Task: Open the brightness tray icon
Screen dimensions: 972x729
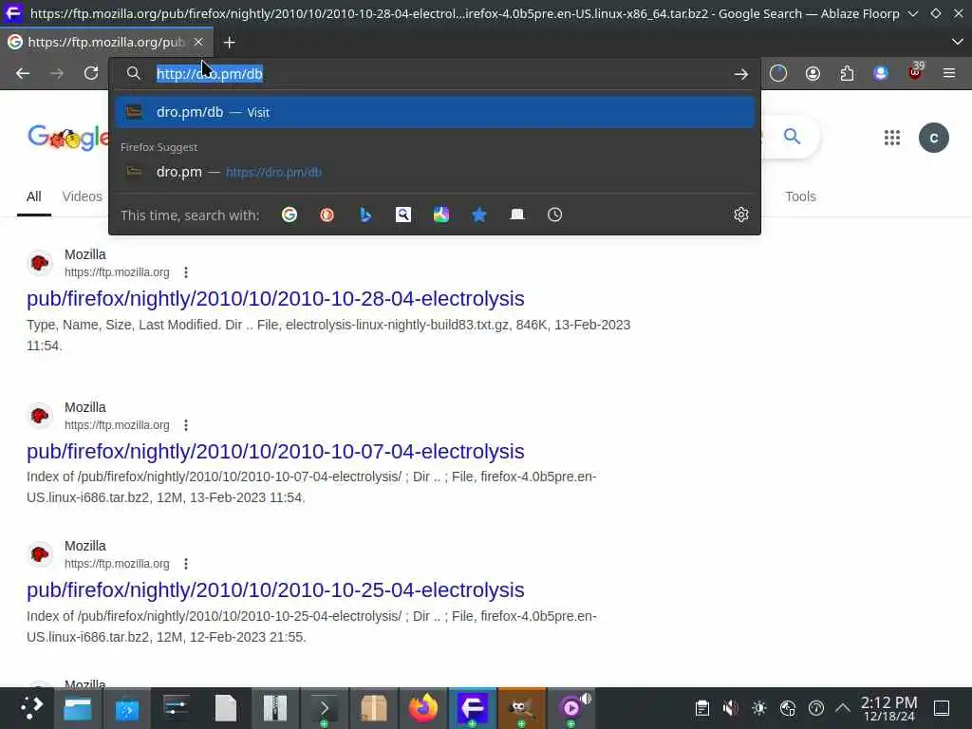Action: [759, 708]
